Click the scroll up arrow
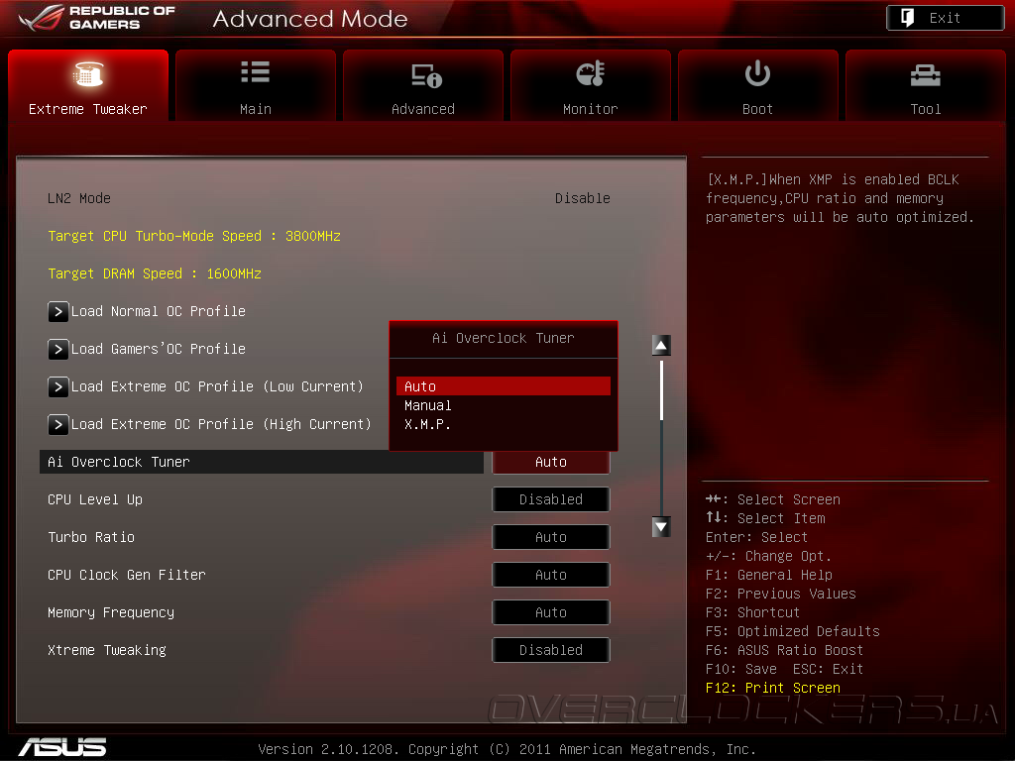Viewport: 1015px width, 761px height. click(661, 346)
